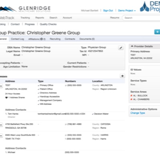The image size is (160, 160).
Task: Open the Search menu in navigation bar
Action: click(53, 18)
